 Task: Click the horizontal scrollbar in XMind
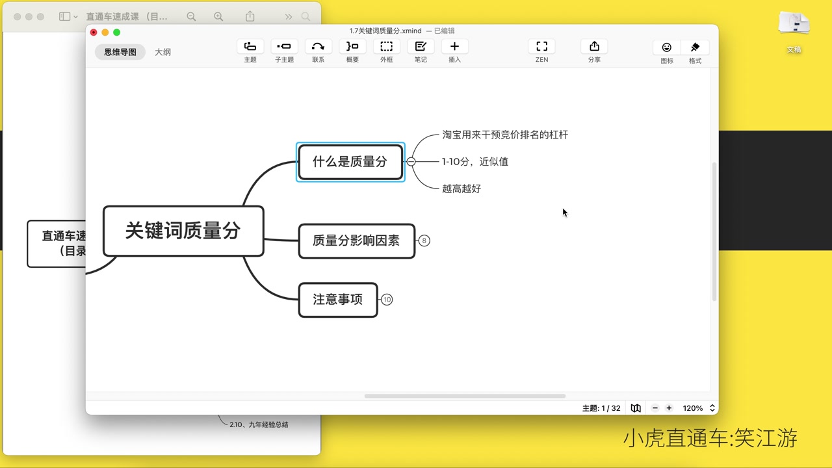[465, 396]
